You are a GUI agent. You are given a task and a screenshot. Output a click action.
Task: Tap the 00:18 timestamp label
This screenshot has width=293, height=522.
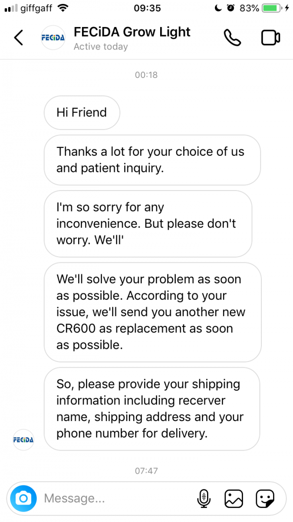tap(146, 75)
